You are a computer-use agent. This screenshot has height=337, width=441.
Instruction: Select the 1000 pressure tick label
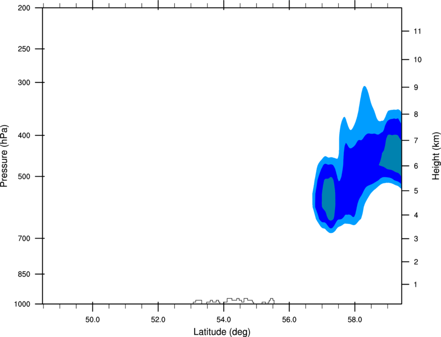coord(22,304)
